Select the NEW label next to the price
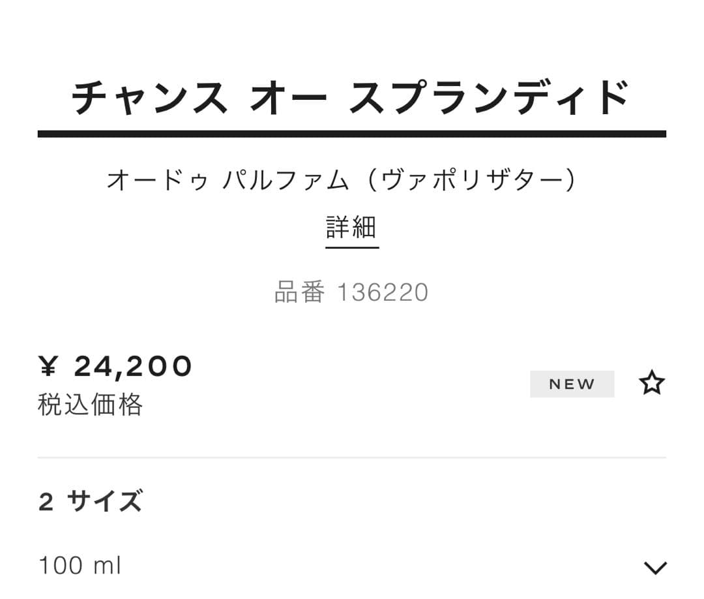Image resolution: width=704 pixels, height=599 pixels. click(x=572, y=384)
